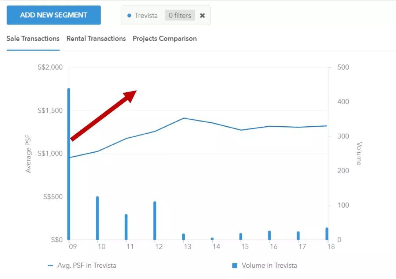Click the blue line Avg. PSF legend marker
This screenshot has height=279, width=396.
click(50, 265)
